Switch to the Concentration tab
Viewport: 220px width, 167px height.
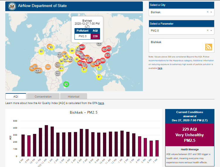click(43, 96)
